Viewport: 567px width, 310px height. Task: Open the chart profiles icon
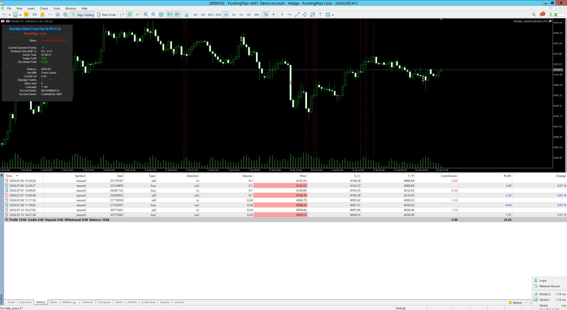(x=15, y=15)
